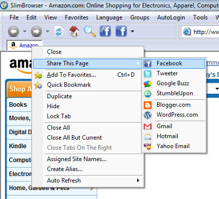Viewport: 219px width, 199px height.
Task: Click the Forward navigation arrow button
Action: [x=36, y=31]
